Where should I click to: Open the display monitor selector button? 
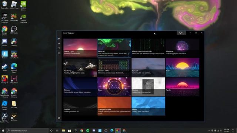click(x=181, y=33)
